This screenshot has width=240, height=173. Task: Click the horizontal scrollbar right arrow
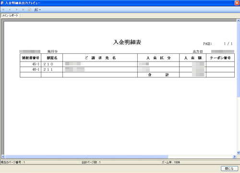[235, 157]
